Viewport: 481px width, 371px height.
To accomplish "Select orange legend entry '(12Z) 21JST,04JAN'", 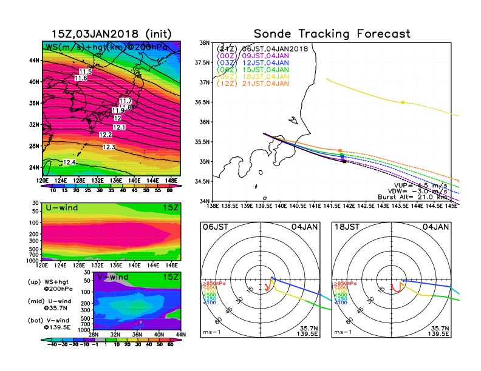I will click(253, 84).
